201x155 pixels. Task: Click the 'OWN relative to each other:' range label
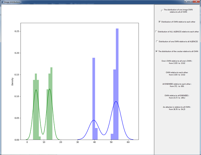(x=177, y=72)
